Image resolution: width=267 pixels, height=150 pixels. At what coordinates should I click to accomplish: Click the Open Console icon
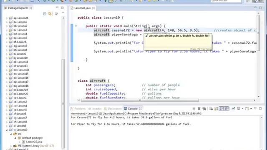click(x=247, y=108)
